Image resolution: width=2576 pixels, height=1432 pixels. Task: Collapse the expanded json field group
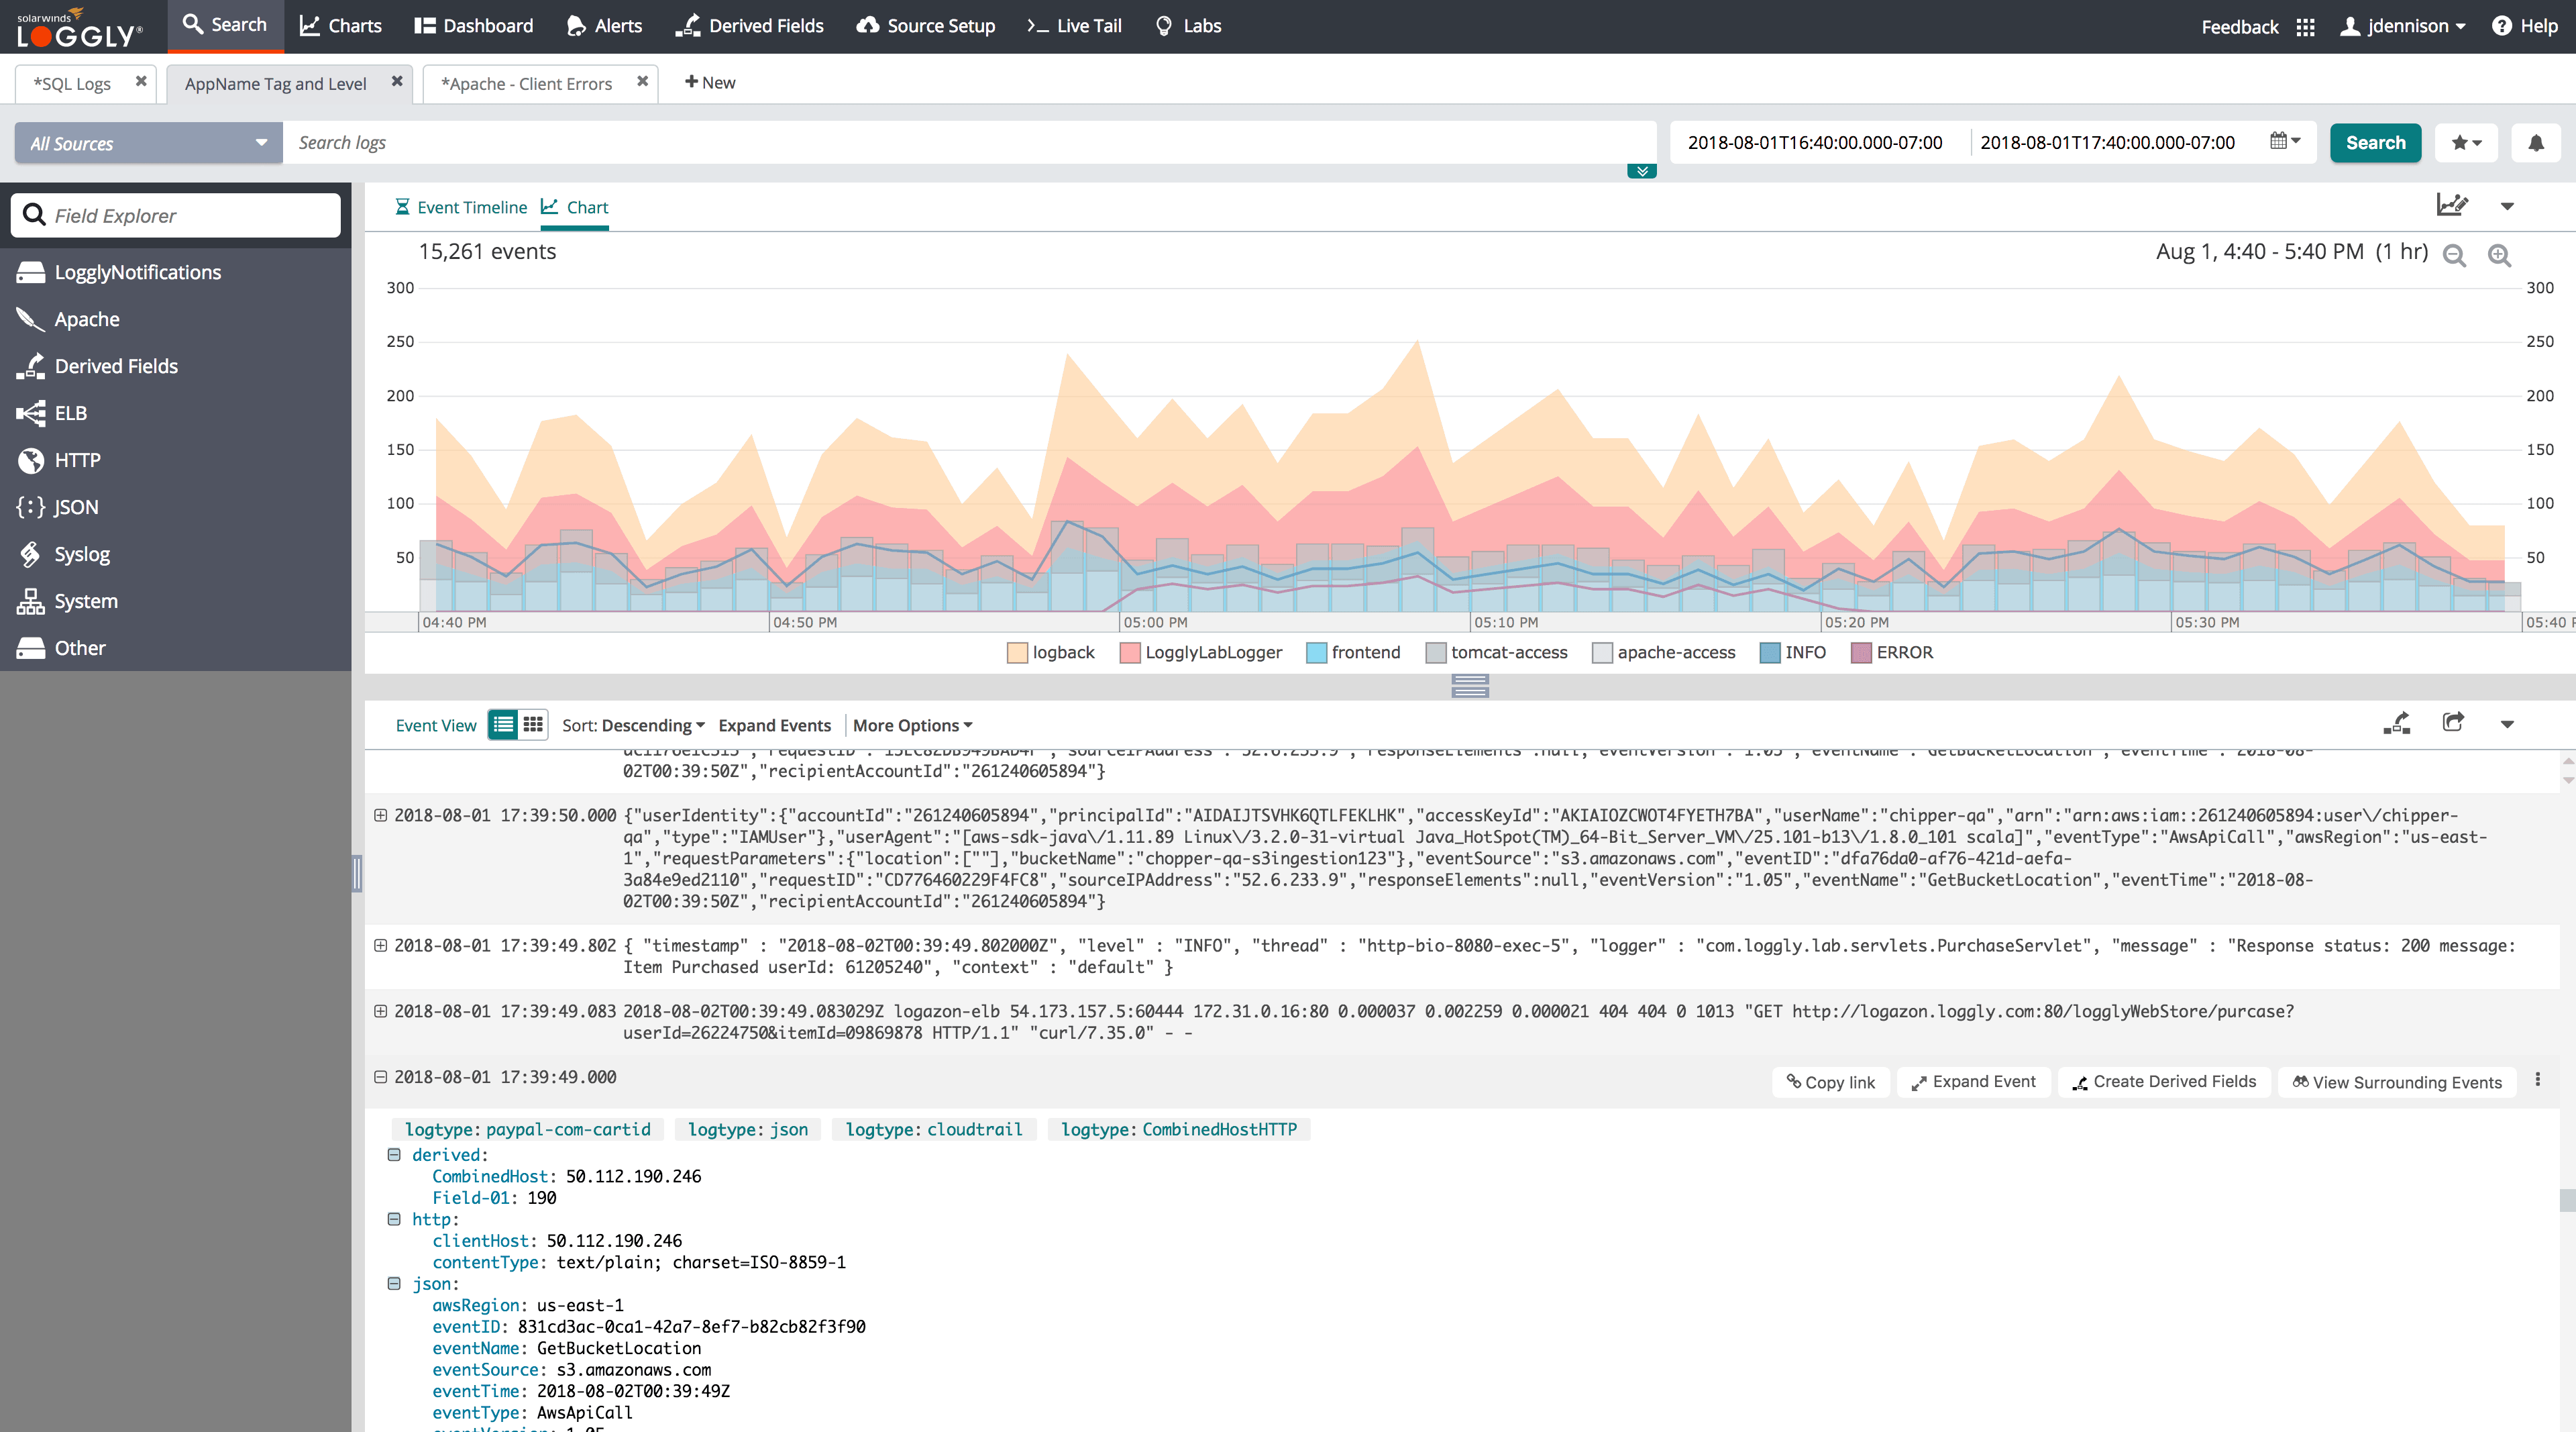(x=393, y=1283)
